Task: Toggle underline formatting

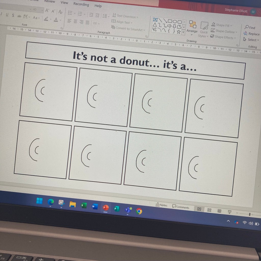Action: pos(7,15)
